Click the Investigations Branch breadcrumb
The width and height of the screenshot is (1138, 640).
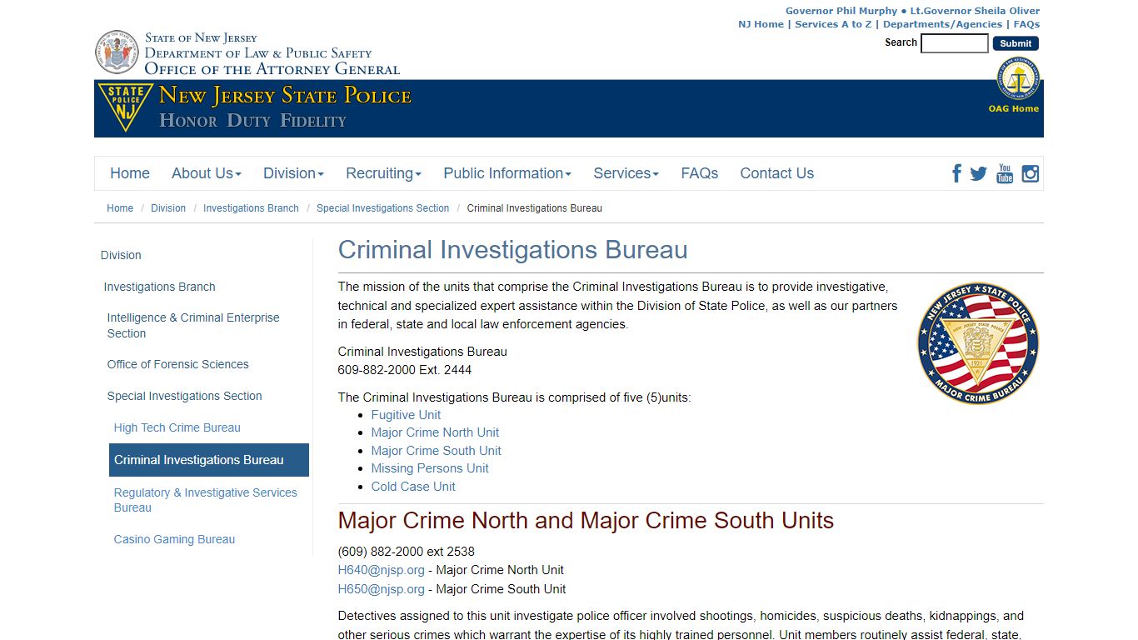click(251, 208)
